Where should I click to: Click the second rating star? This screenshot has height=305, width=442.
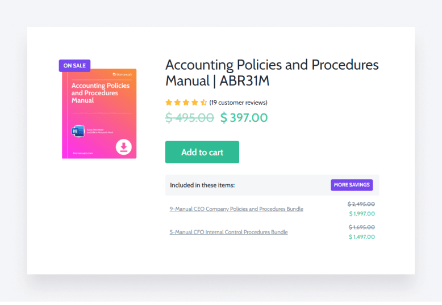[177, 103]
